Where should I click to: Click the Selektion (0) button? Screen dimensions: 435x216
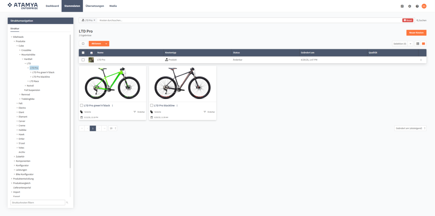tap(400, 43)
